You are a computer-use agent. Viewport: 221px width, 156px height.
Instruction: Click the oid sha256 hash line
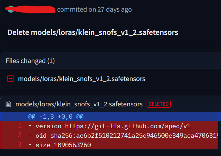point(127,136)
